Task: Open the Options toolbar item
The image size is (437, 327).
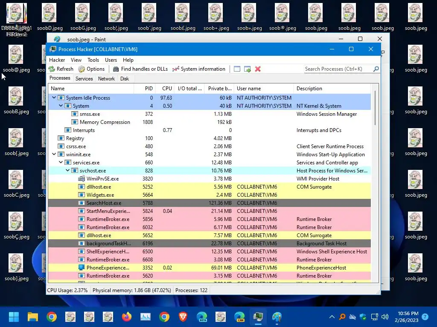Action: click(x=91, y=69)
